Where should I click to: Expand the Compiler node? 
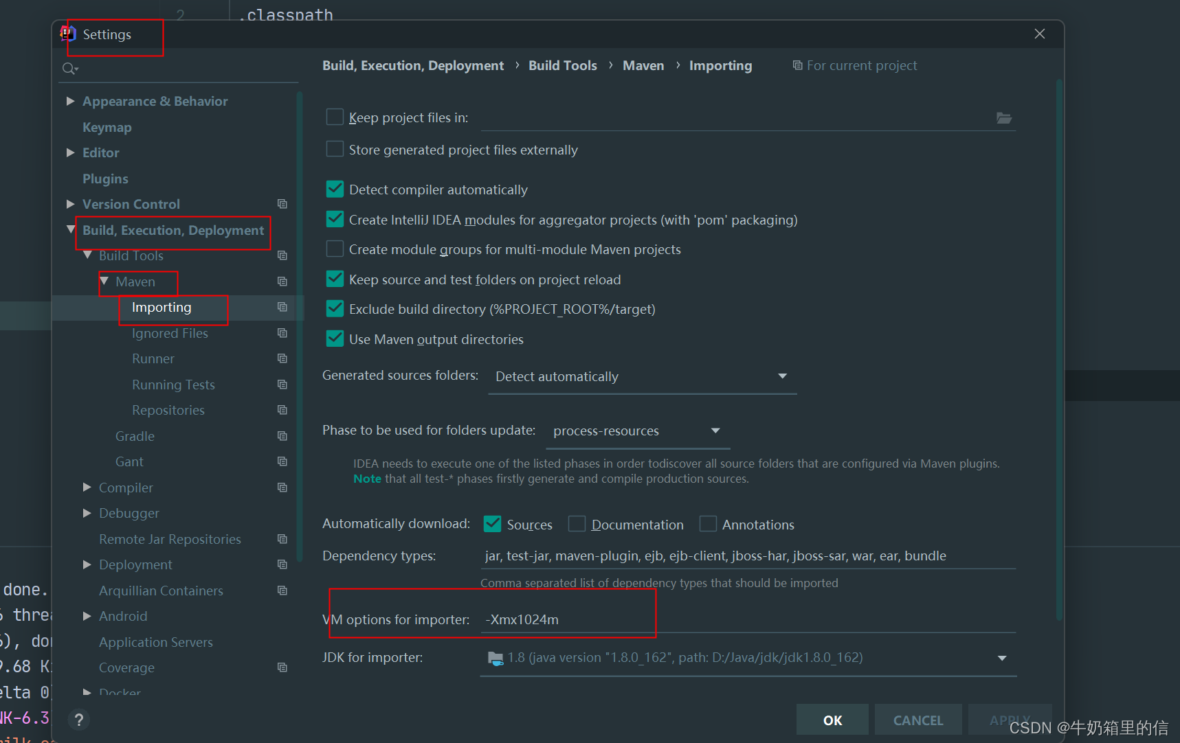(87, 487)
